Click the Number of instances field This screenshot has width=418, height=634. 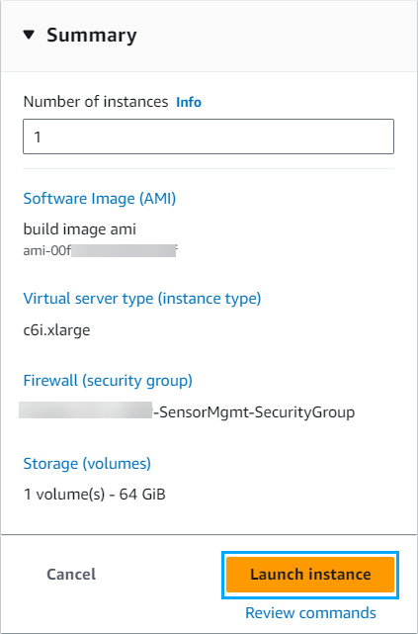tap(209, 136)
